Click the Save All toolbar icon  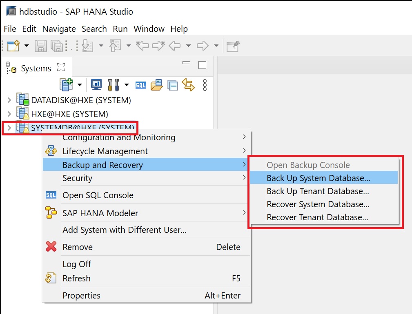[x=57, y=46]
